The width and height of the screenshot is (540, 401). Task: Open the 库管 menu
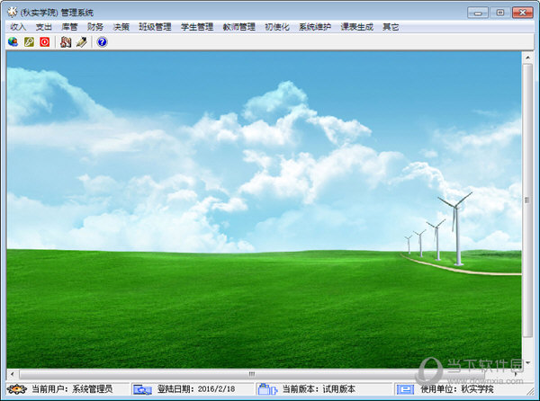70,27
